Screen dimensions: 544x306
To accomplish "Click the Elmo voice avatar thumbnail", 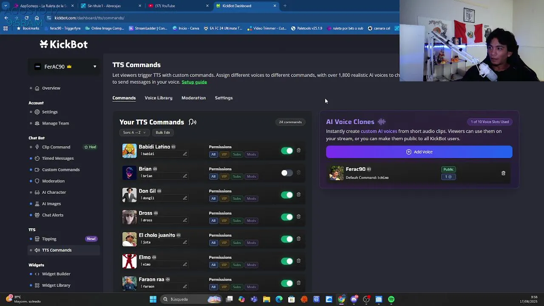I will (x=129, y=261).
